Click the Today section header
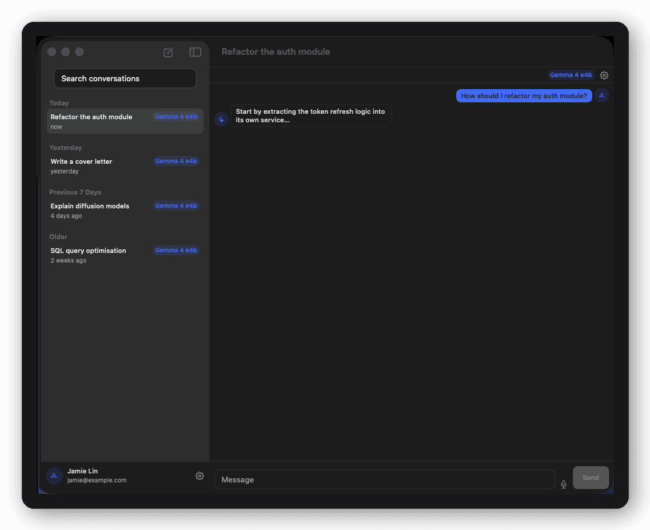 point(59,103)
